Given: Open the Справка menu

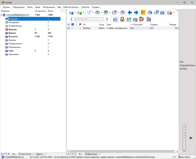Looking at the screenshot, I should [95, 7].
